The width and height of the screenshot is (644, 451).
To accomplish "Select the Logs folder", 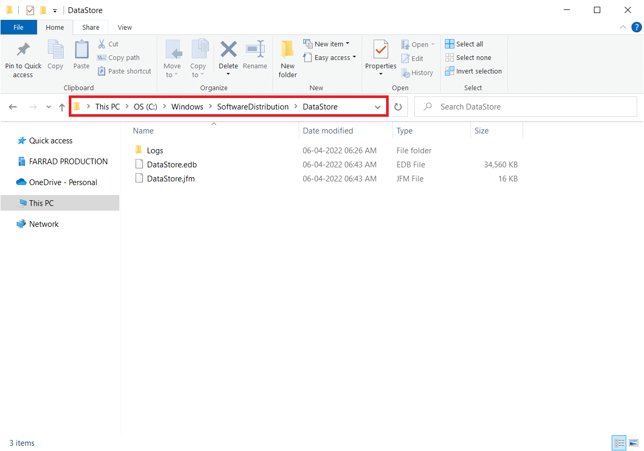I will [155, 150].
